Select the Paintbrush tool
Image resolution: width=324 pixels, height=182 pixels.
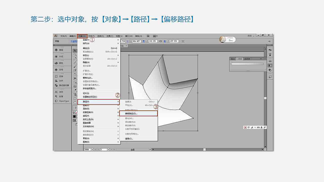click(75, 66)
